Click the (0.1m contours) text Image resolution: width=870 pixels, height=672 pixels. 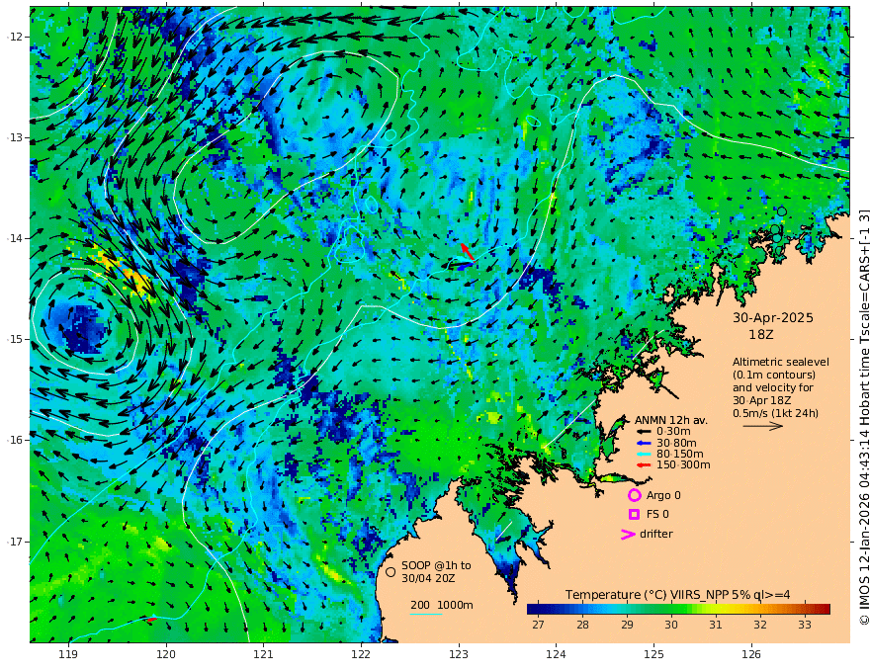774,375
